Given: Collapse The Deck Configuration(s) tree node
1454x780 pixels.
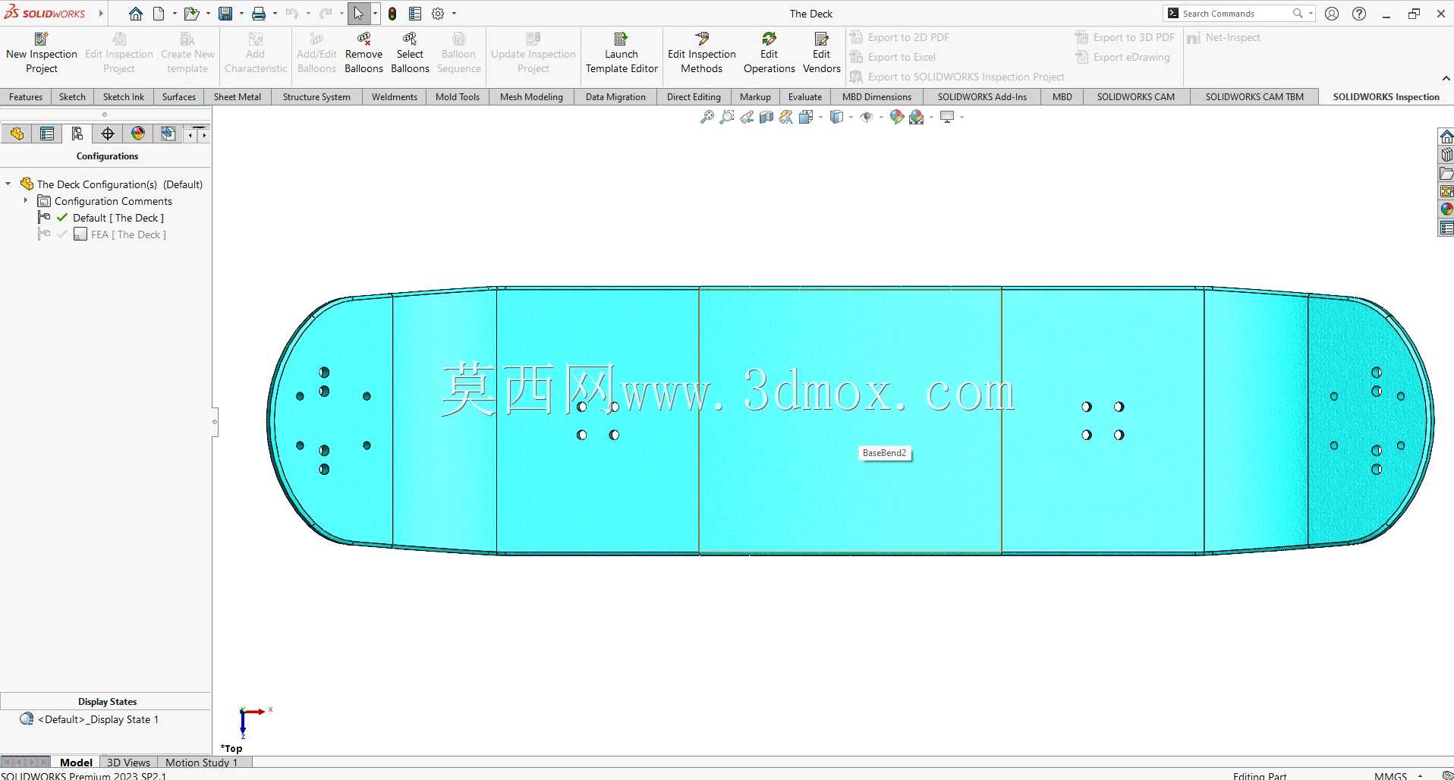Looking at the screenshot, I should tap(8, 184).
